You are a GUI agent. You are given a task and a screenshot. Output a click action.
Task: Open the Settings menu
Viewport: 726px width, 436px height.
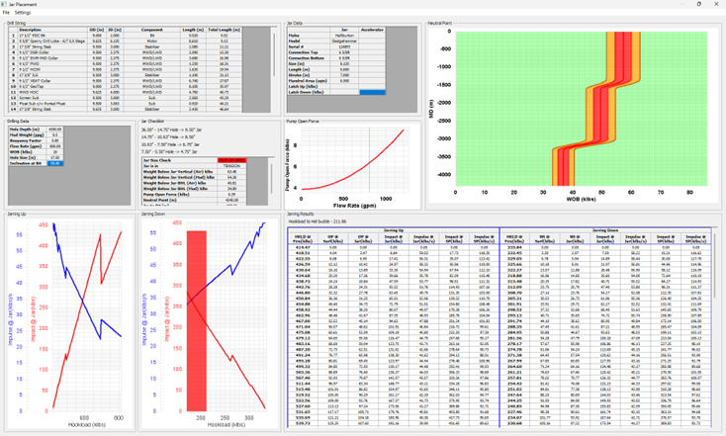click(x=24, y=13)
